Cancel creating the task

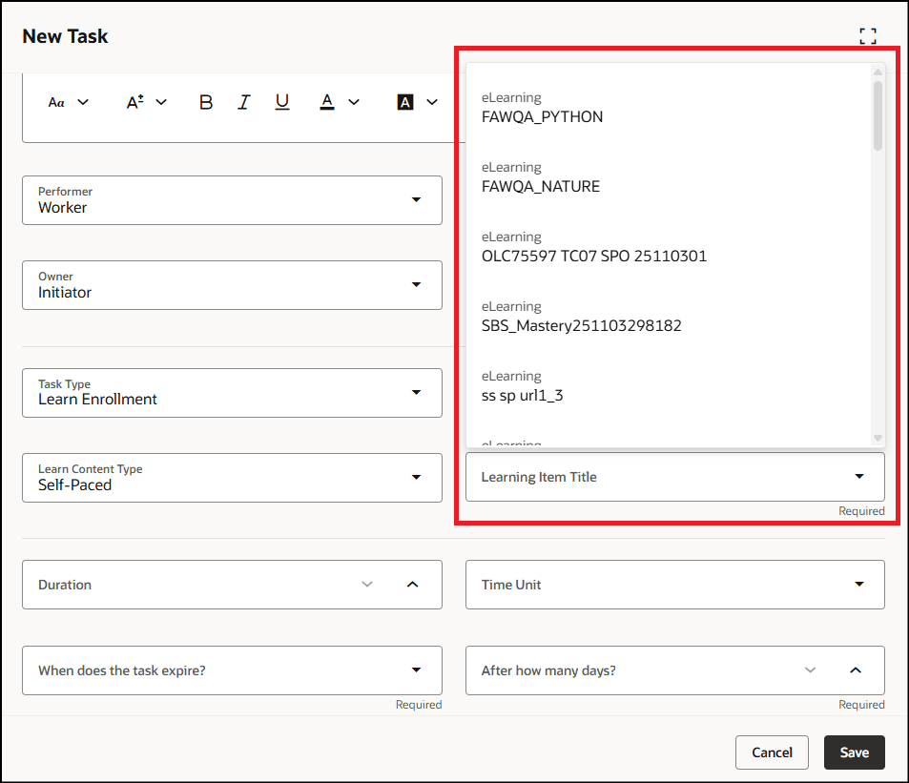coord(772,752)
